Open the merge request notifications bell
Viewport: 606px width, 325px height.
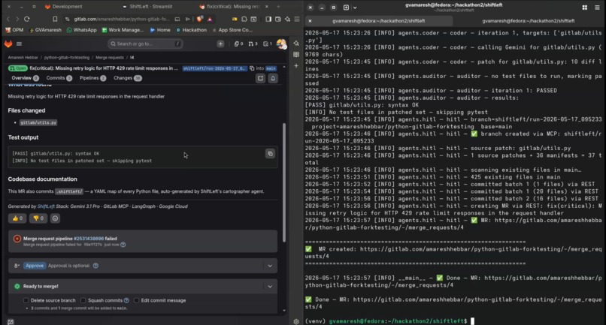coord(273,78)
